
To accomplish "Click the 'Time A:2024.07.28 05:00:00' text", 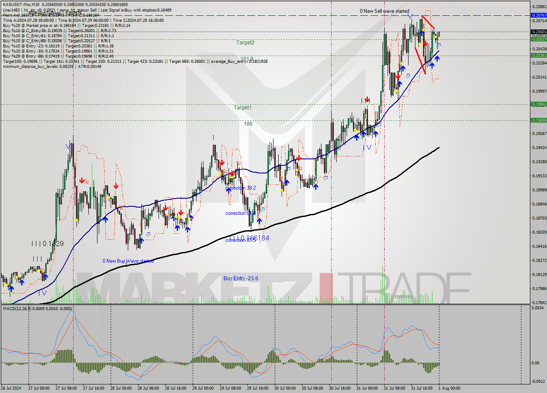I will point(29,20).
